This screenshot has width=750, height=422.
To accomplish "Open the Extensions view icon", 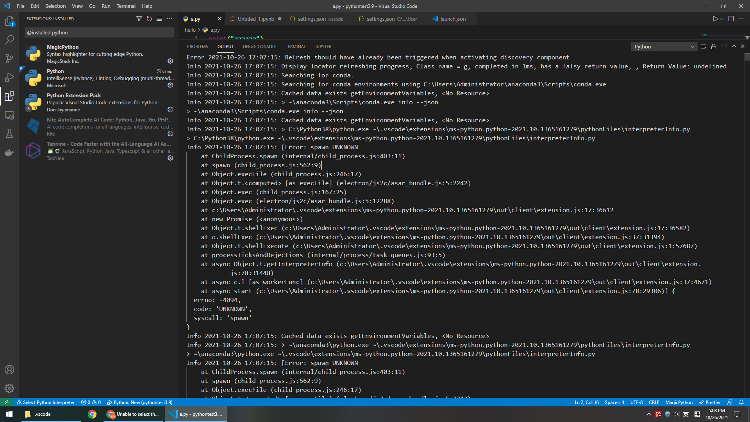I will pos(9,96).
